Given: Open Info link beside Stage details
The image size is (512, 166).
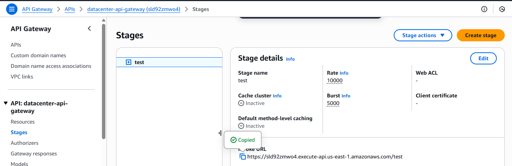Looking at the screenshot, I should click(290, 59).
